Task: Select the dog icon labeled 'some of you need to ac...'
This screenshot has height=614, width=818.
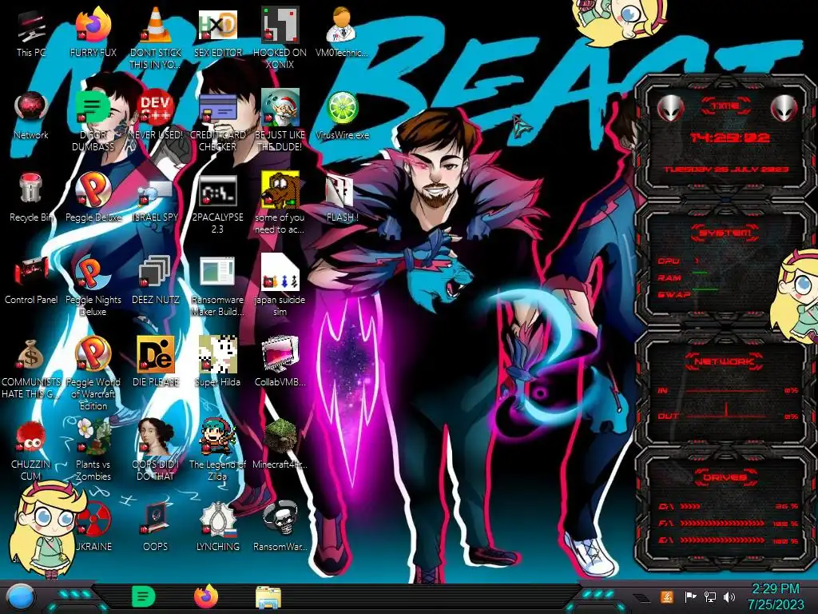Action: [280, 202]
